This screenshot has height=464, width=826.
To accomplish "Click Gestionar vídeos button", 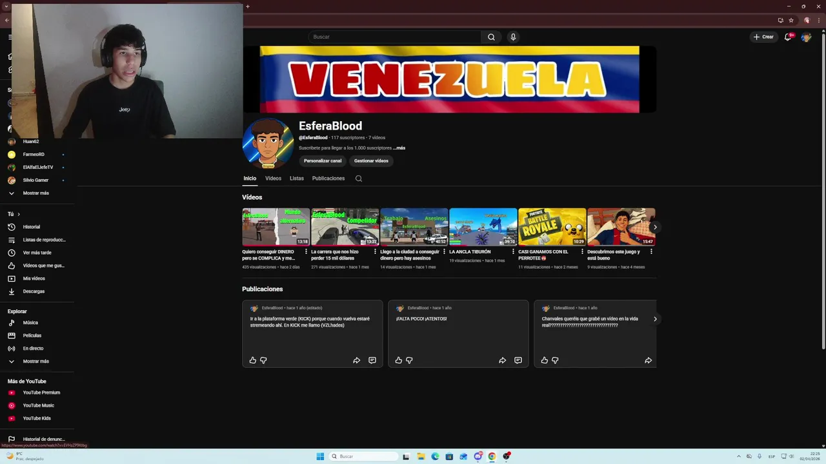I will [x=371, y=161].
